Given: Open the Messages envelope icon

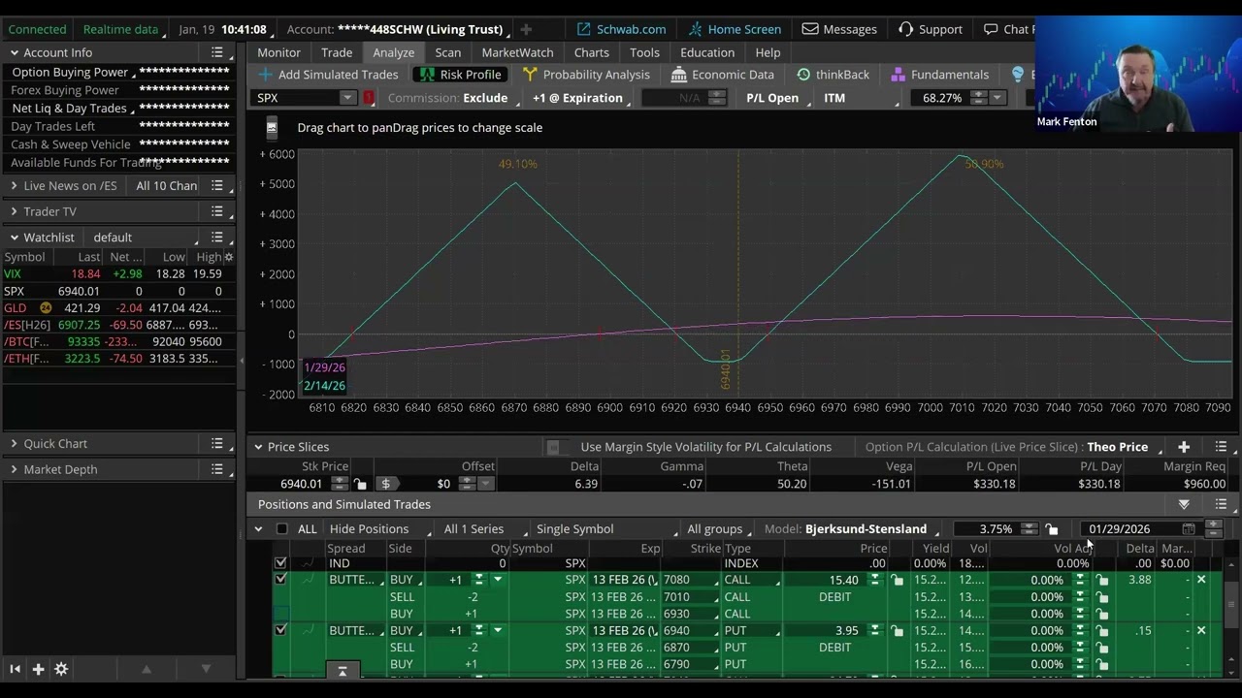Looking at the screenshot, I should tap(810, 29).
